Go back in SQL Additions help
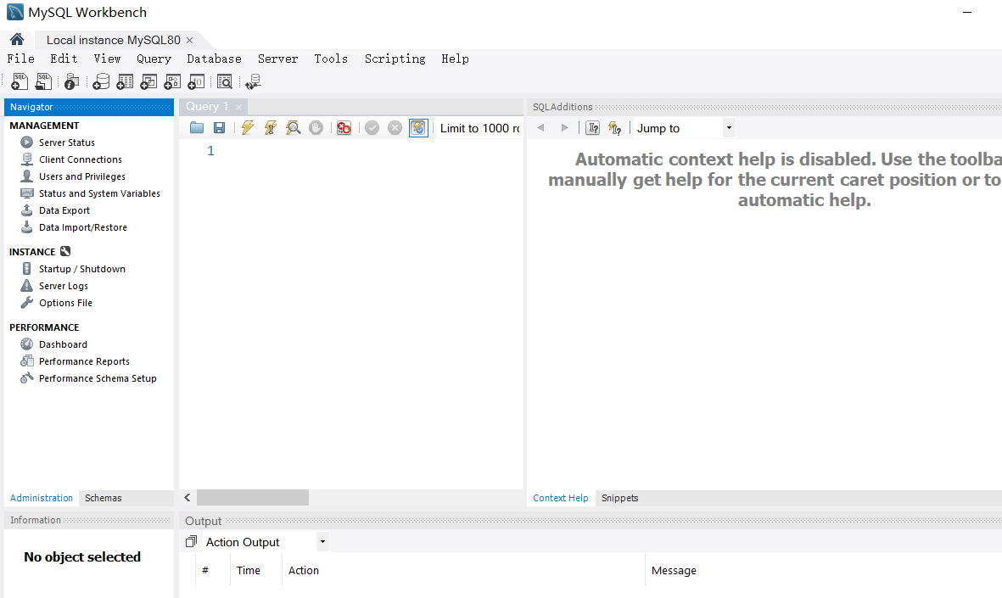 [x=540, y=128]
